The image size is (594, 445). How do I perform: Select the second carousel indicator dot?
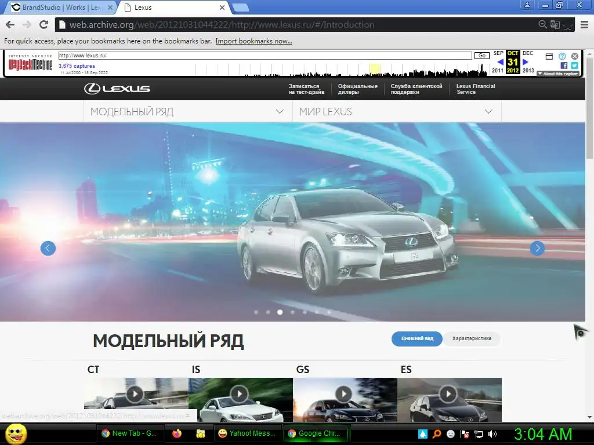[x=268, y=312]
